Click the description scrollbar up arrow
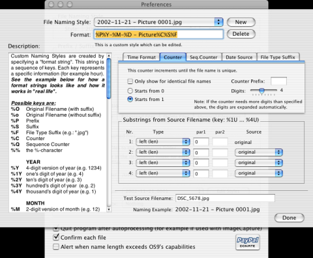Viewport: 313px width, 258px height. 109,55
